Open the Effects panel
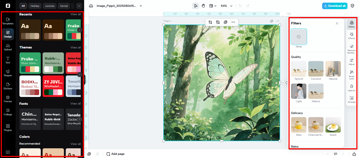This screenshot has width=359, height=158. pyautogui.click(x=351, y=36)
